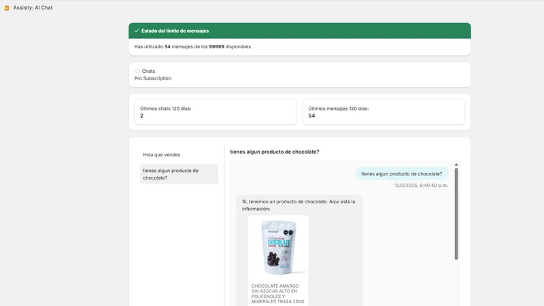The width and height of the screenshot is (544, 306).
Task: Click the message timestamp 12/3/2025
Action: (421, 186)
